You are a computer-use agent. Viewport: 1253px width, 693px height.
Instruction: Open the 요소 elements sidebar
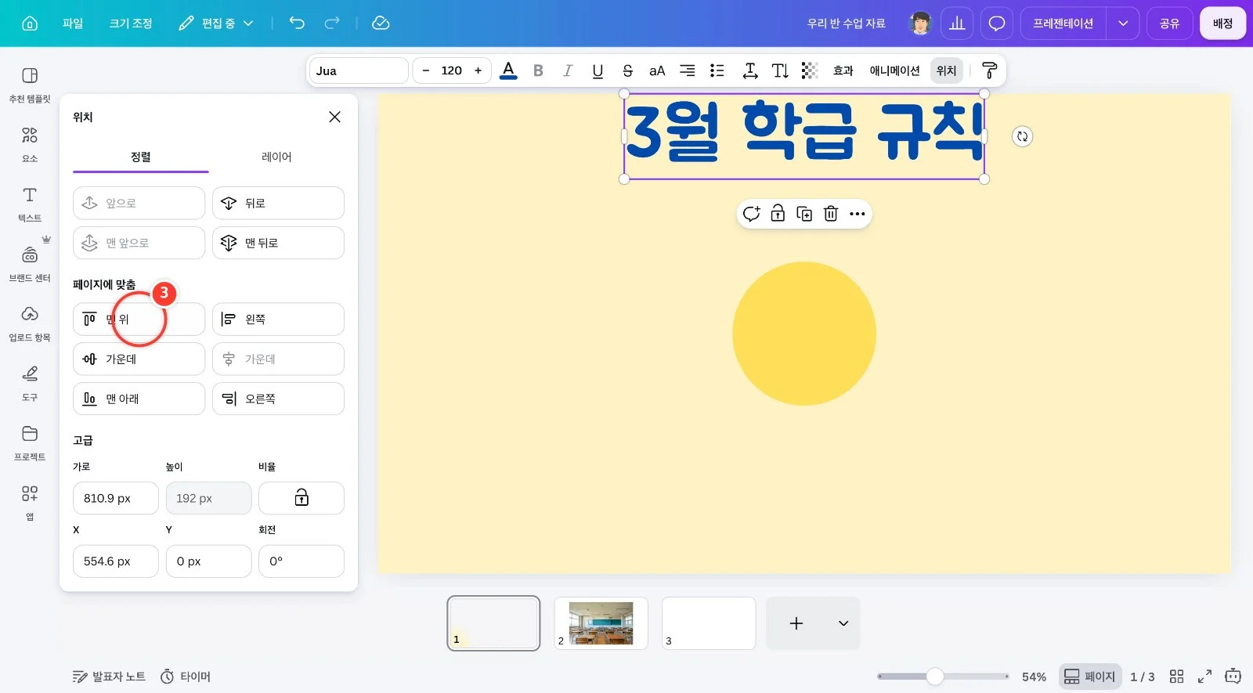coord(30,145)
